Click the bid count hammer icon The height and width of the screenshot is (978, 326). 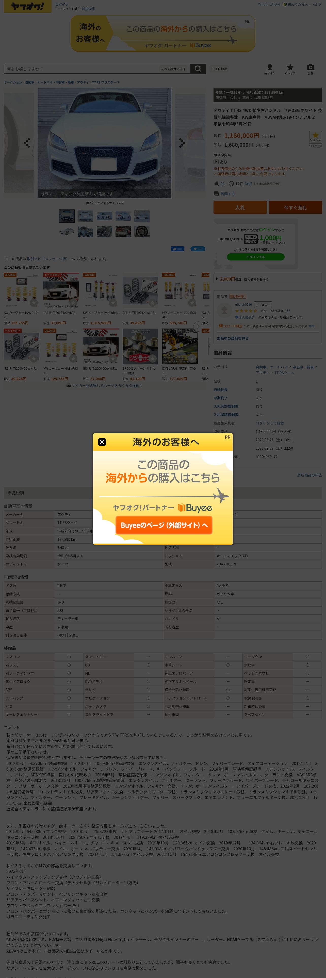tap(216, 183)
